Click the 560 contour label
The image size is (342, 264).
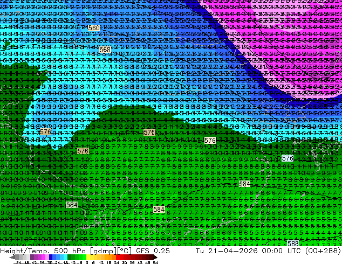coord(94,28)
